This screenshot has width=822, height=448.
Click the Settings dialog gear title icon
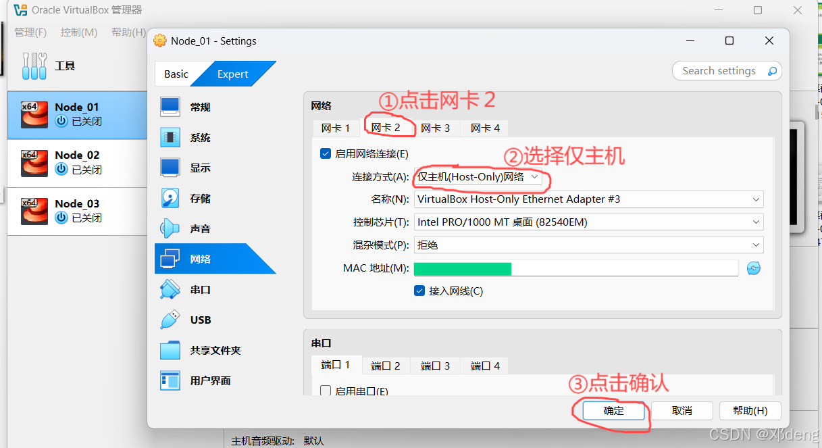tap(160, 41)
